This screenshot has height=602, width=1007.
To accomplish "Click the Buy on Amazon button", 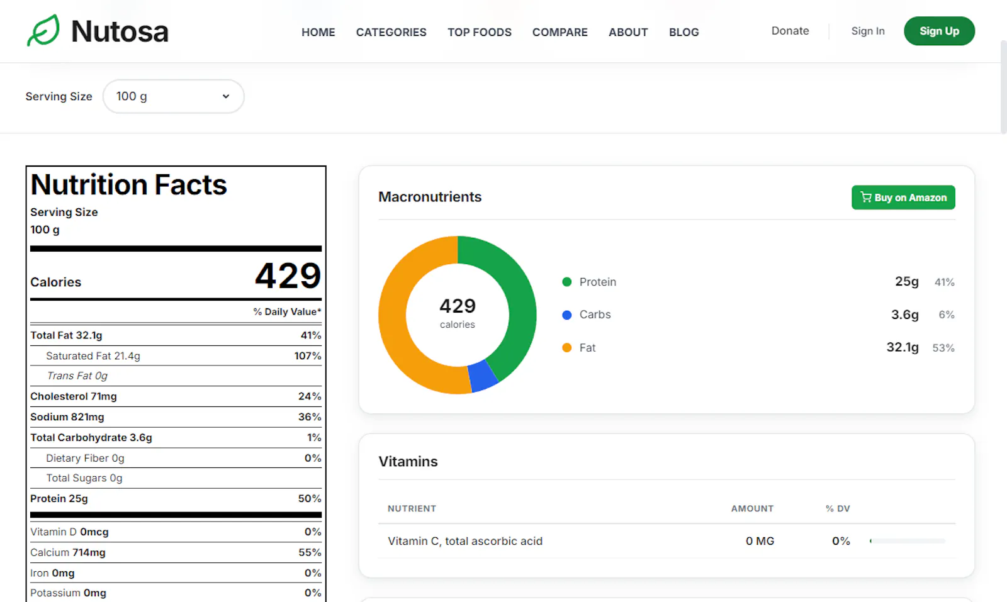I will (903, 197).
